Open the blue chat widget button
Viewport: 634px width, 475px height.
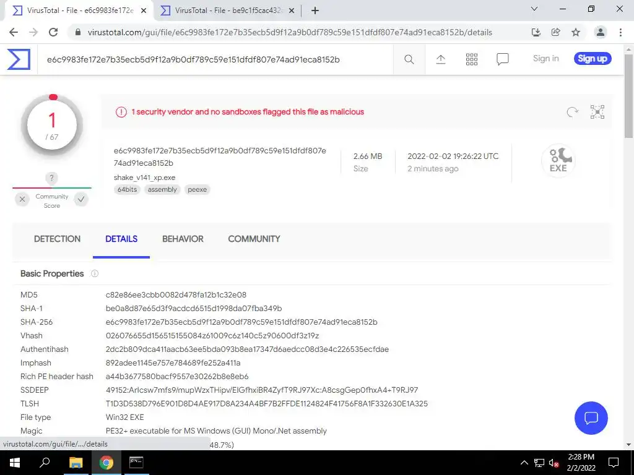[x=591, y=417]
